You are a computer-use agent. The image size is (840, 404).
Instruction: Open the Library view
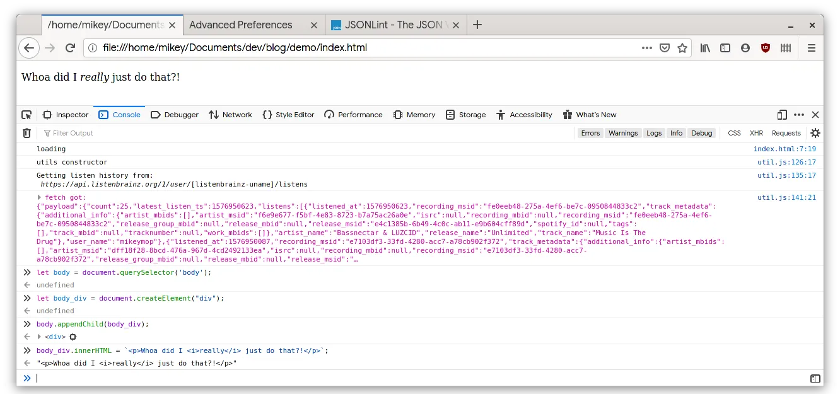(706, 48)
